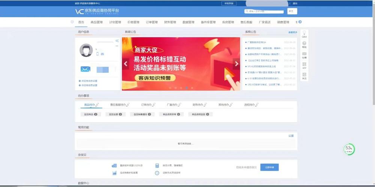The height and width of the screenshot is (187, 375).
Task: Open the 销售管理 menu
Action: 283,22
